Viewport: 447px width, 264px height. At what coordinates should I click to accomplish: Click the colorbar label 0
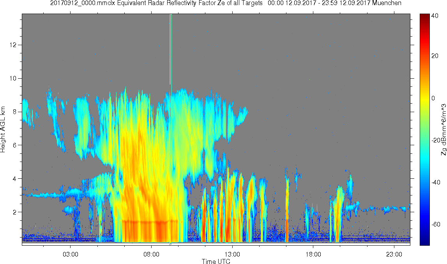pyautogui.click(x=433, y=98)
